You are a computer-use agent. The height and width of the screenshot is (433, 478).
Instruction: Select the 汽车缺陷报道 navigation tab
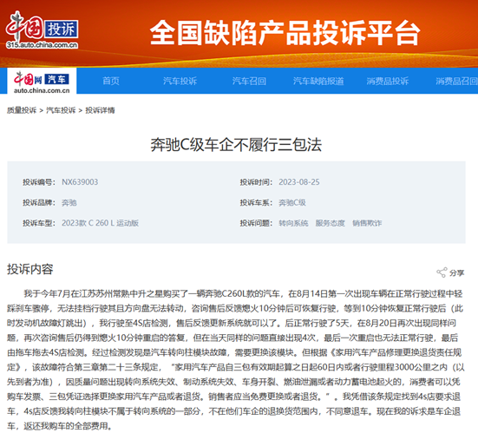tap(318, 81)
